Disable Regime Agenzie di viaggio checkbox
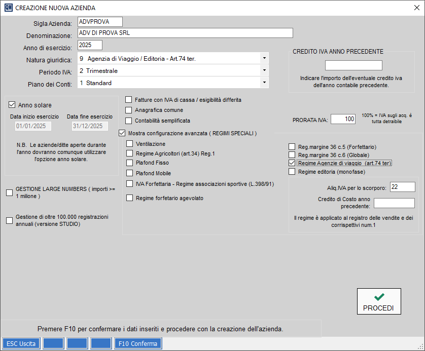Image resolution: width=425 pixels, height=351 pixels. [292, 163]
